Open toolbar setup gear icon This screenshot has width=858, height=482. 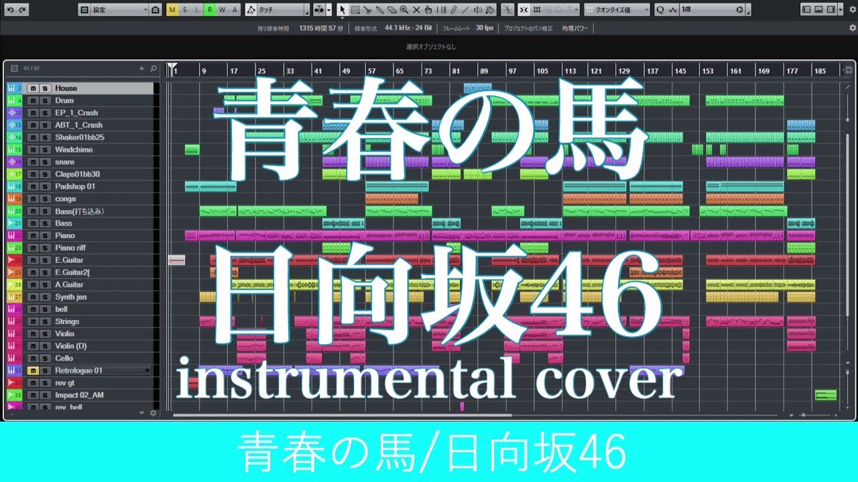click(x=853, y=10)
